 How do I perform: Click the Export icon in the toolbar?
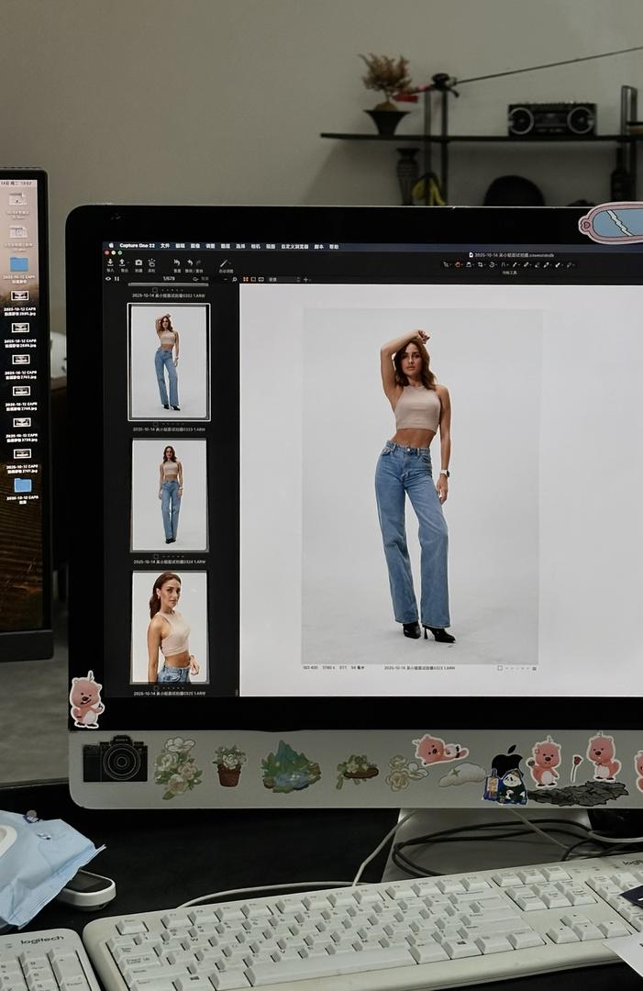pyautogui.click(x=123, y=263)
